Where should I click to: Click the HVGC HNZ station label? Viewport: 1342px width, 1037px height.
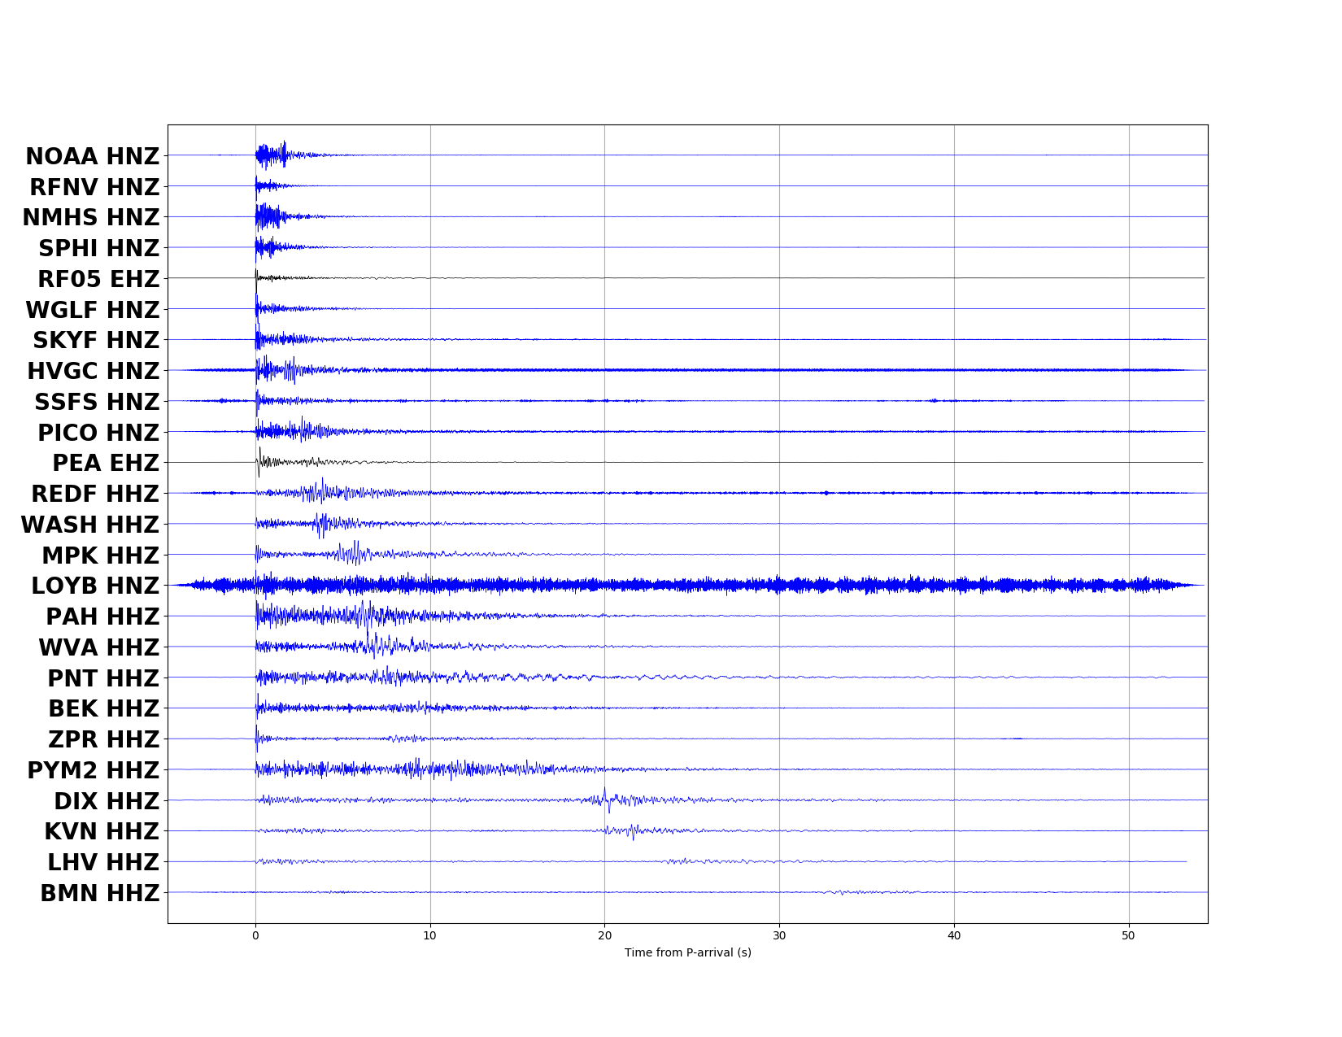93,371
